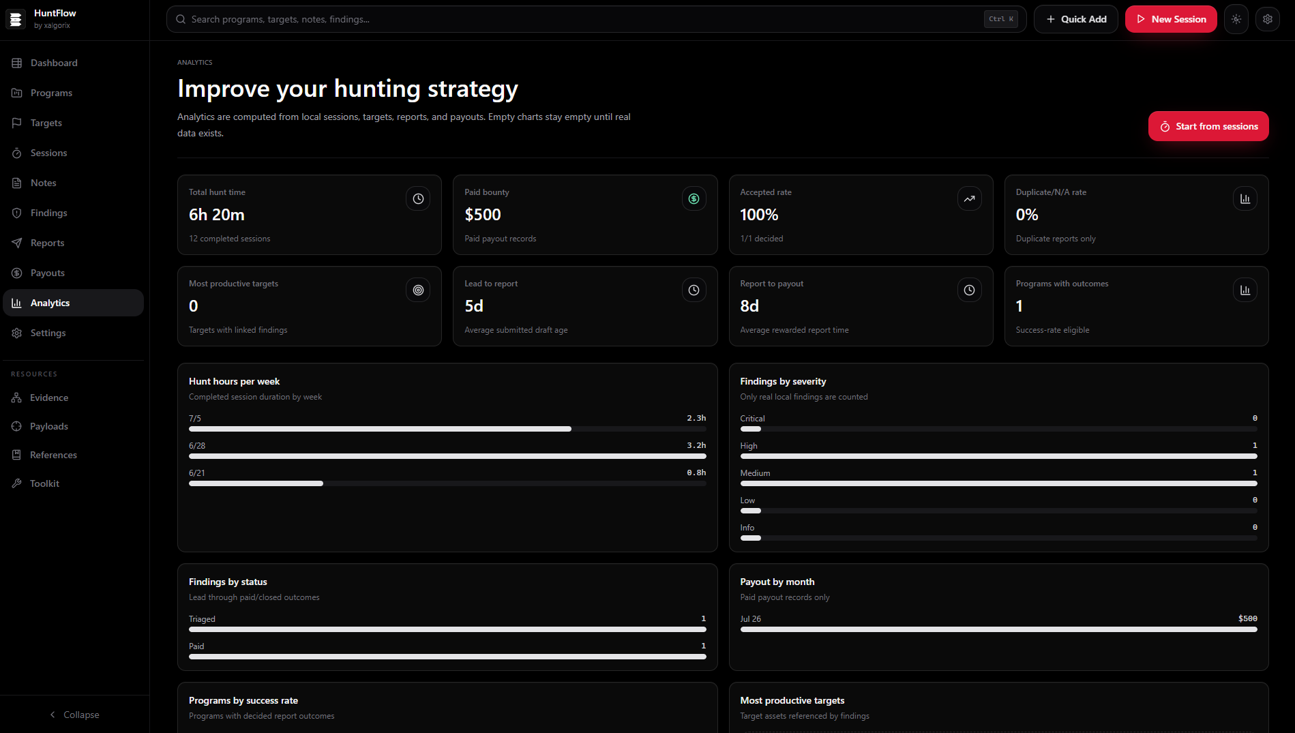The width and height of the screenshot is (1295, 733).
Task: Click the Payloads icon
Action: [x=17, y=426]
